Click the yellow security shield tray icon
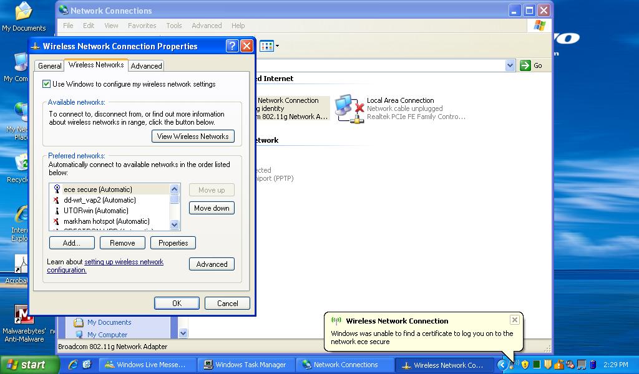 point(525,364)
